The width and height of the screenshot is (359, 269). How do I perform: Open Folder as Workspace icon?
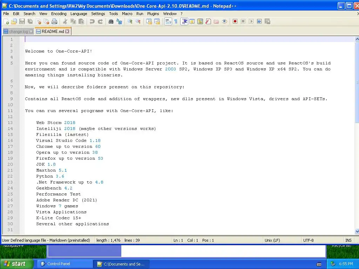(x=216, y=21)
